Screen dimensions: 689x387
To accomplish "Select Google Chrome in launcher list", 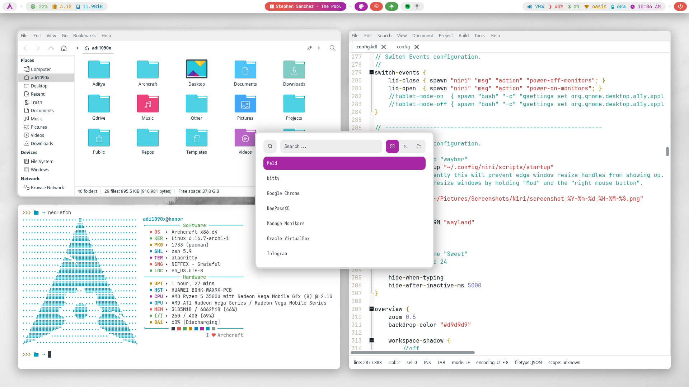I will [x=283, y=193].
